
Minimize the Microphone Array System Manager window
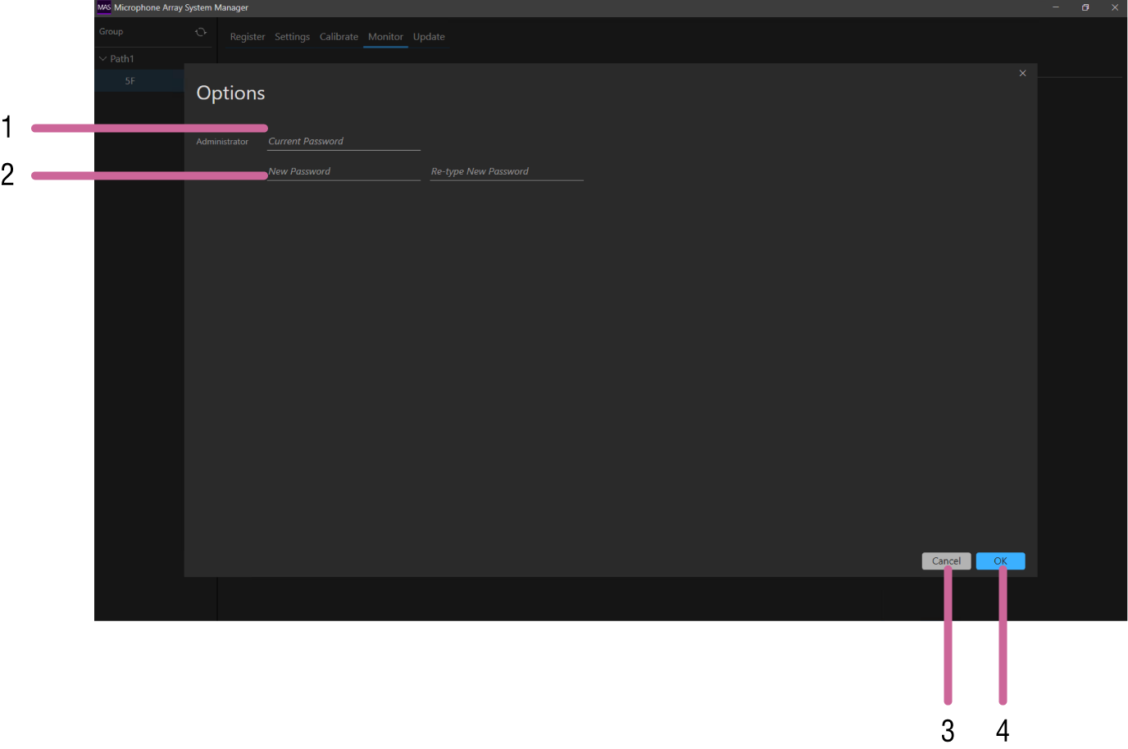[x=1056, y=7]
